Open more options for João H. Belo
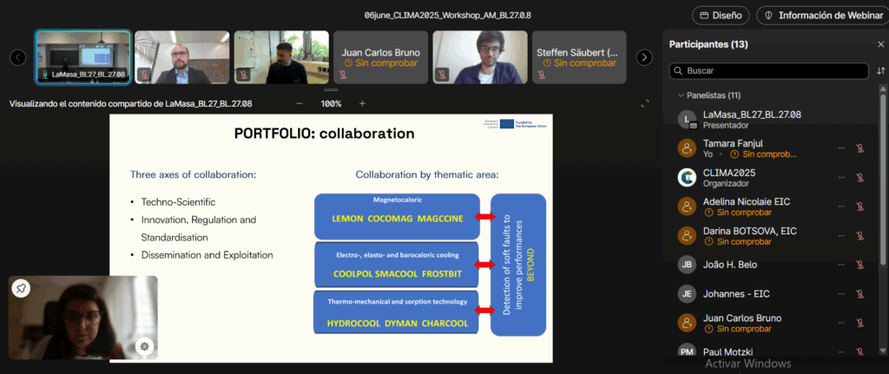 841,265
